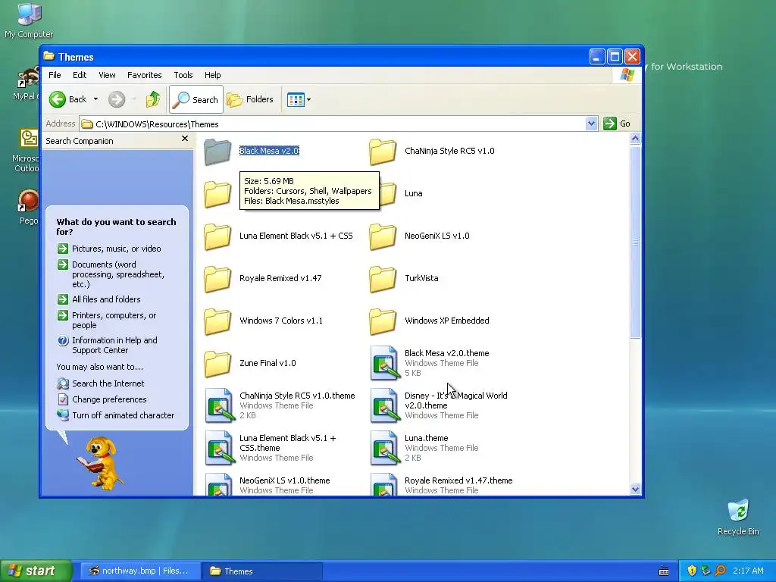Select the TurkVista folder
This screenshot has height=582, width=776.
pos(403,279)
